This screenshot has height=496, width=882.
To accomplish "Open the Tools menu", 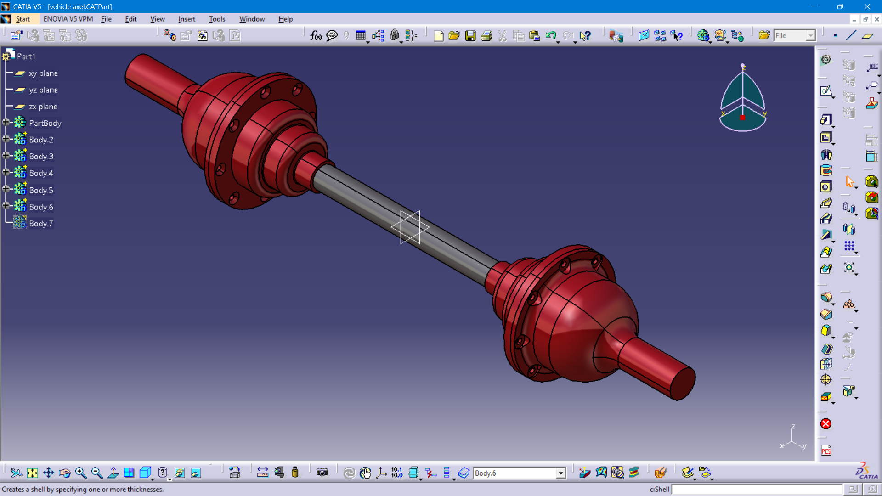I will 217,19.
